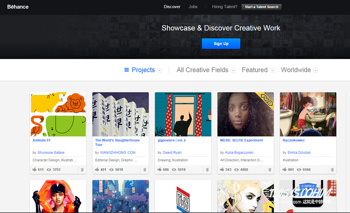Open the Featured sort dropdown arrow
The height and width of the screenshot is (213, 350).
pyautogui.click(x=272, y=71)
